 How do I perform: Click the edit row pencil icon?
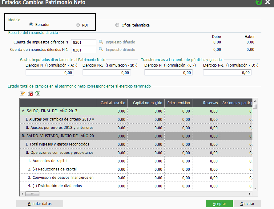click(x=22, y=93)
